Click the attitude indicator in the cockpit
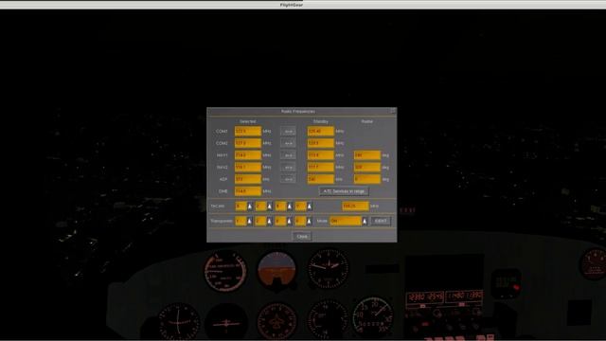 pyautogui.click(x=276, y=269)
